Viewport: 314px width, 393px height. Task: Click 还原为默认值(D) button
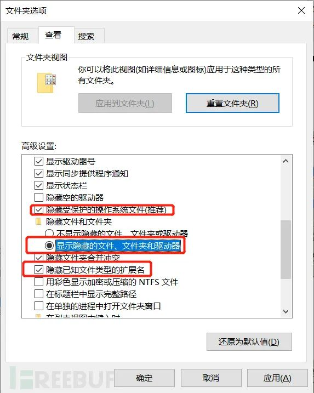pos(249,341)
